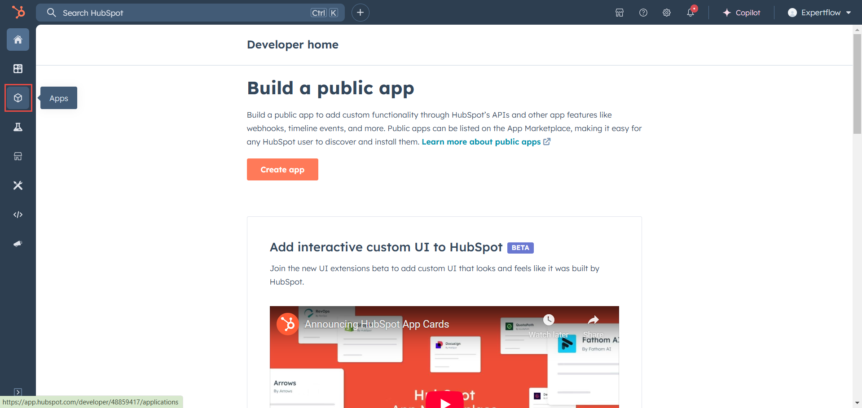Open the Home icon in sidebar
862x408 pixels.
pos(18,39)
